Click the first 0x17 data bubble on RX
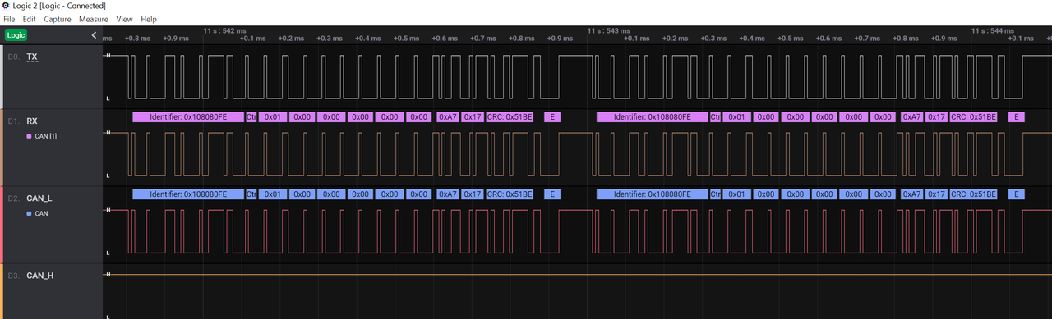 tap(473, 117)
